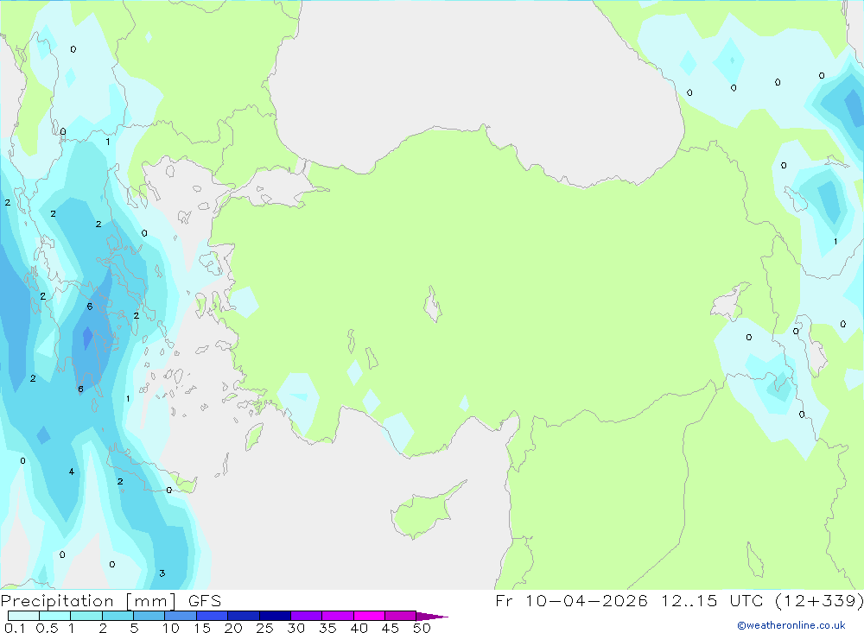Click the "Fr 10-04-2026" date text

571,600
